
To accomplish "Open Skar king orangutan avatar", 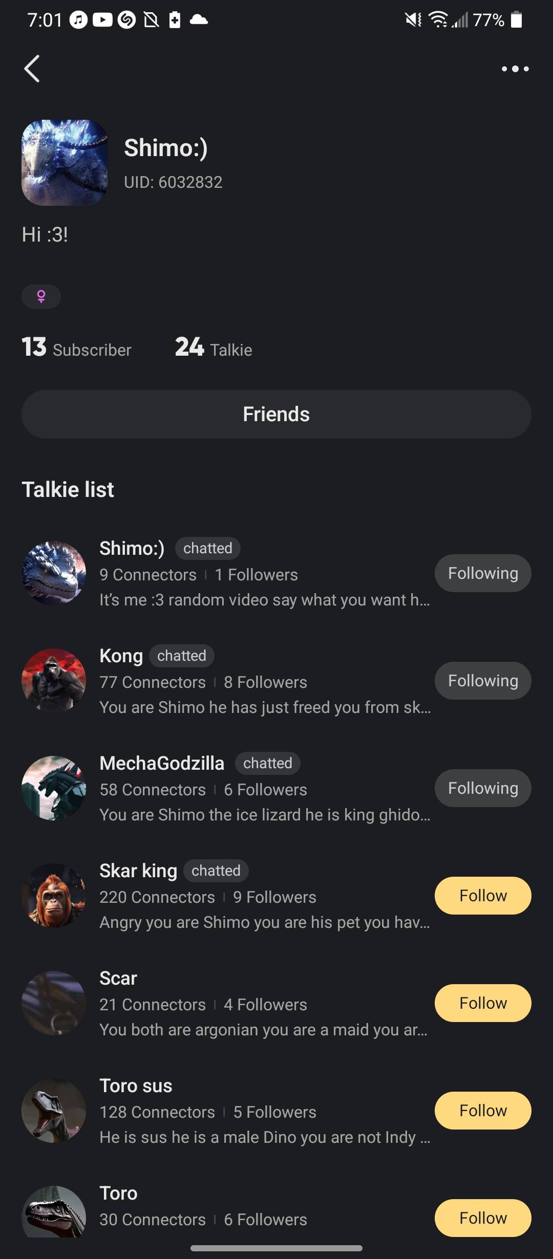I will point(54,896).
